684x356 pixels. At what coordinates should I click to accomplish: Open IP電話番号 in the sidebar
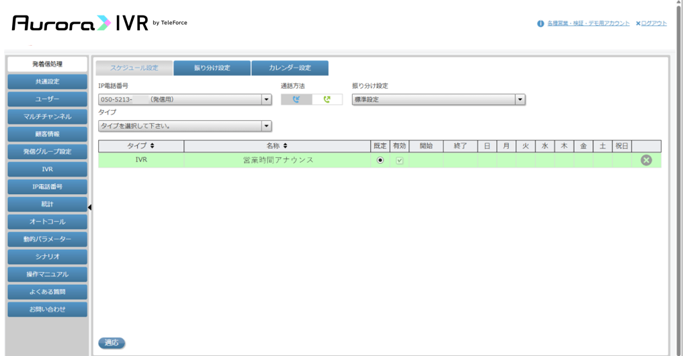point(47,186)
